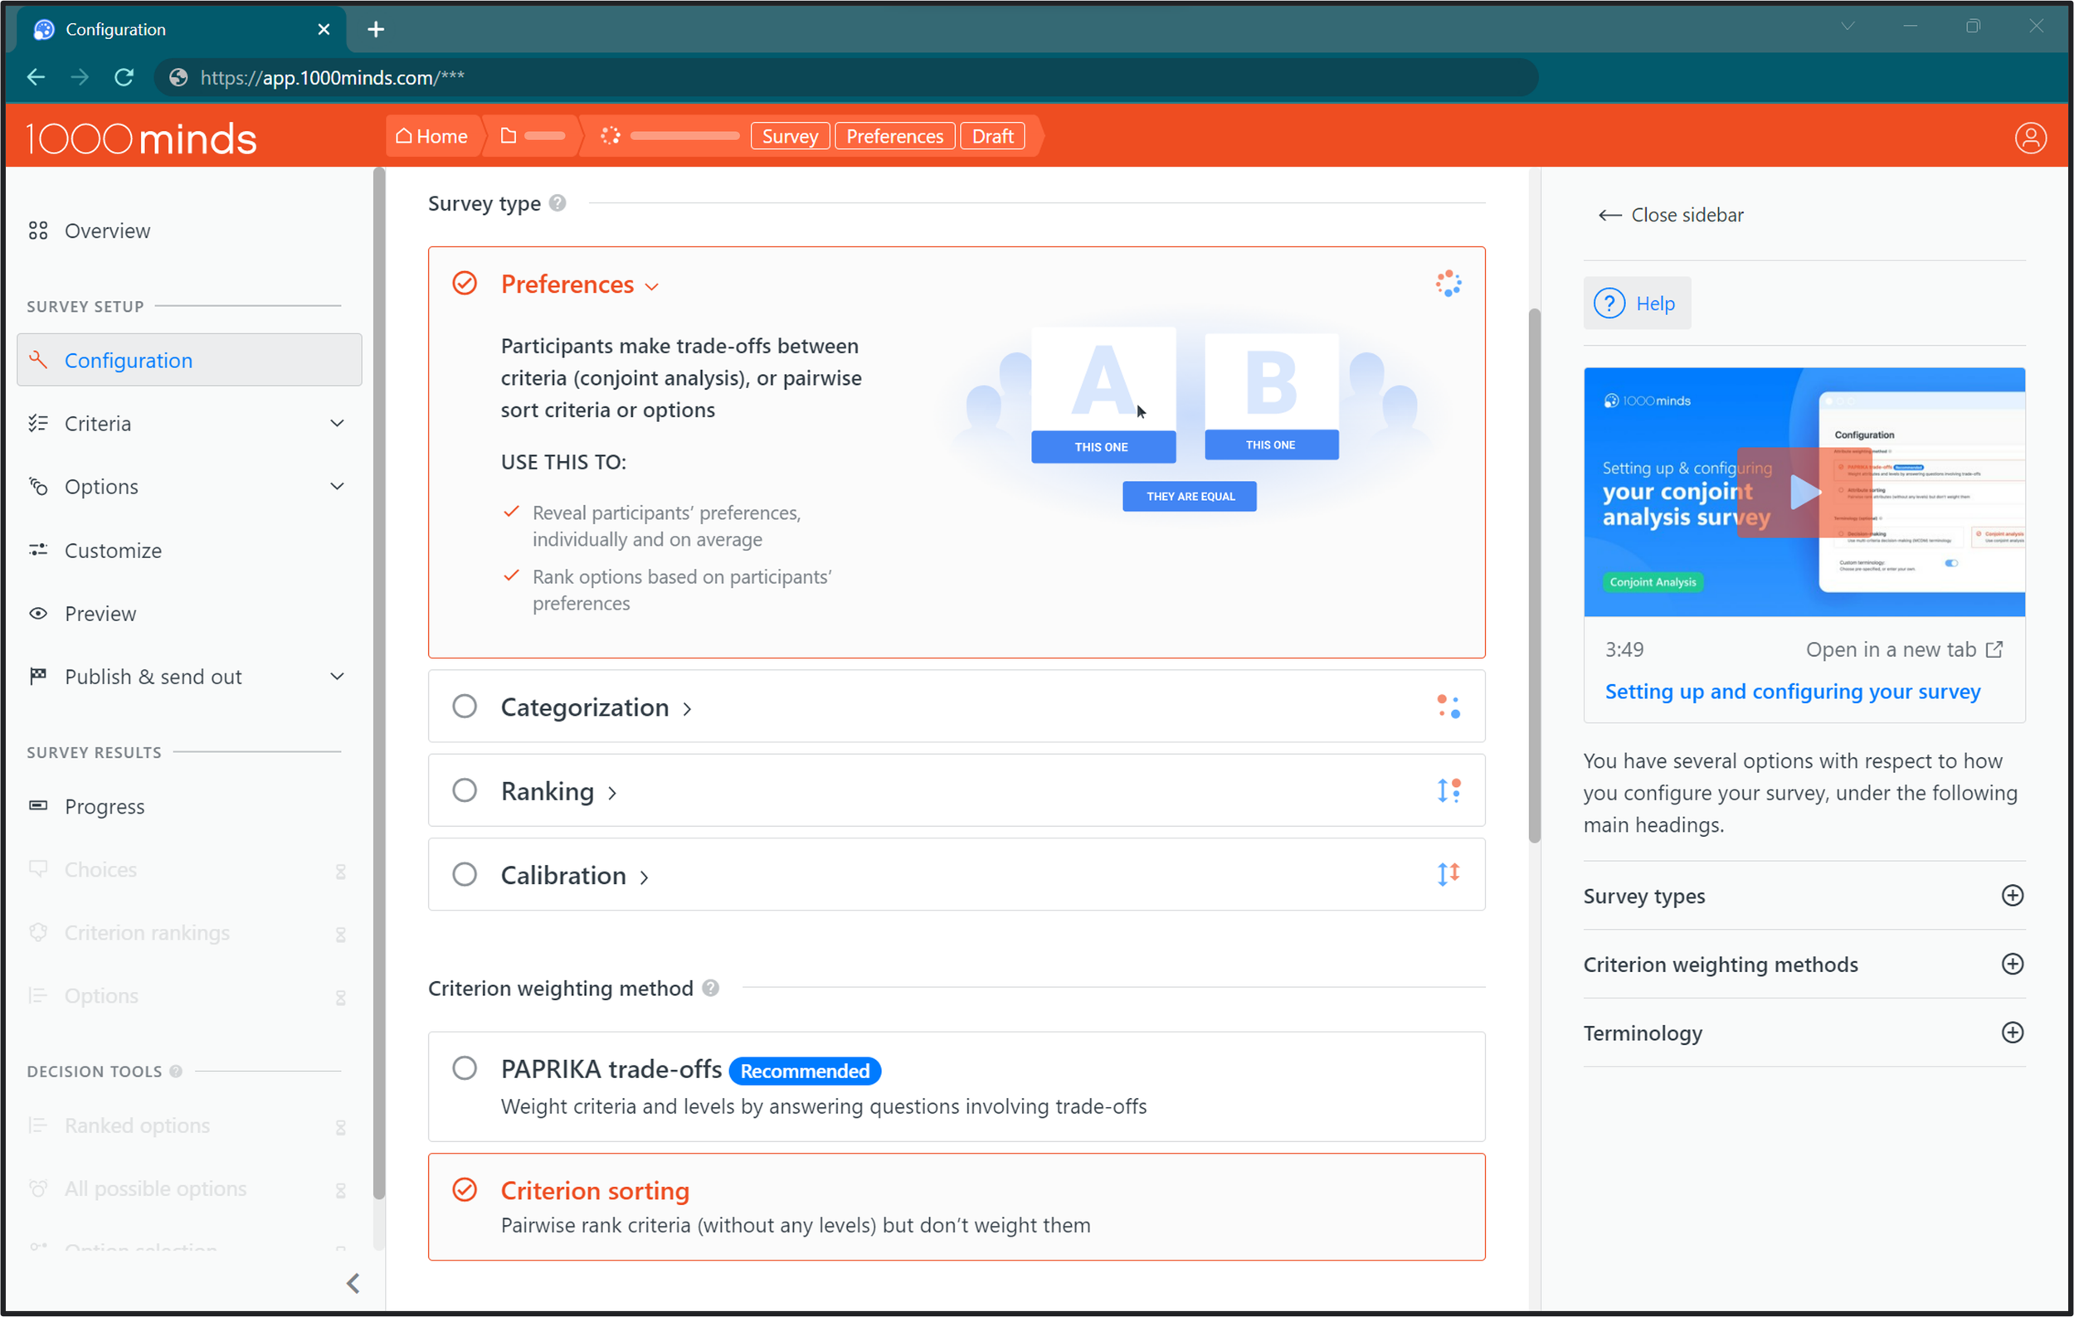The width and height of the screenshot is (2074, 1317).
Task: Click the main content vertical scrollbar
Action: click(x=1533, y=576)
